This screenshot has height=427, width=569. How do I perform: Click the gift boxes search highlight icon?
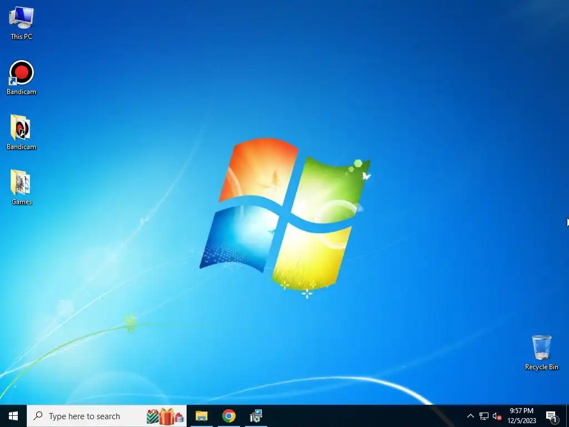[x=166, y=416]
